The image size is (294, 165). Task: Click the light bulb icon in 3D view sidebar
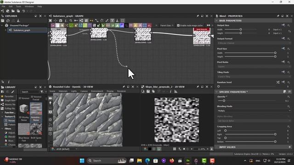click(50, 103)
